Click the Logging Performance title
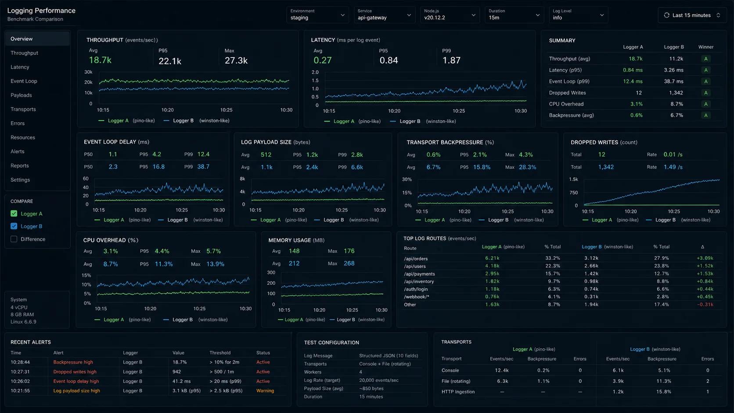Image resolution: width=734 pixels, height=413 pixels. point(41,10)
